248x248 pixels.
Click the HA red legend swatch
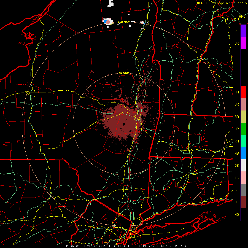[x=243, y=92]
